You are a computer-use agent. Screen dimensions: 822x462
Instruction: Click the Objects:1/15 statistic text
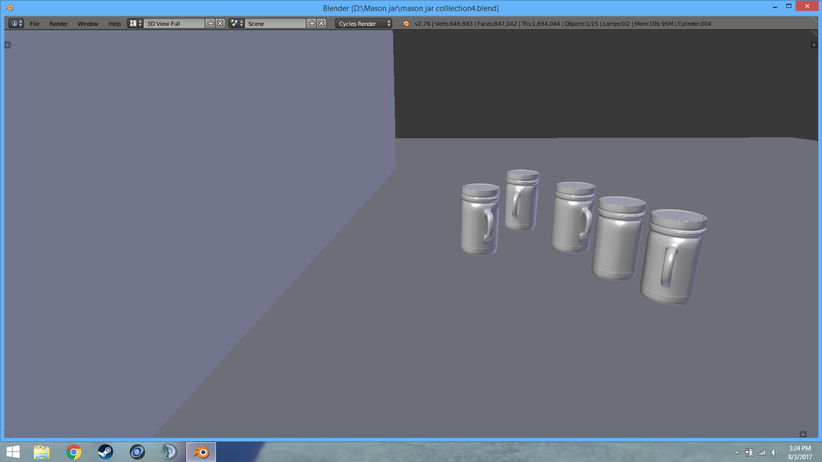click(581, 24)
